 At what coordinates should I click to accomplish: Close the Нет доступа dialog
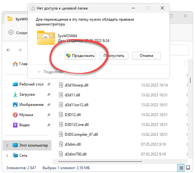(x=162, y=8)
